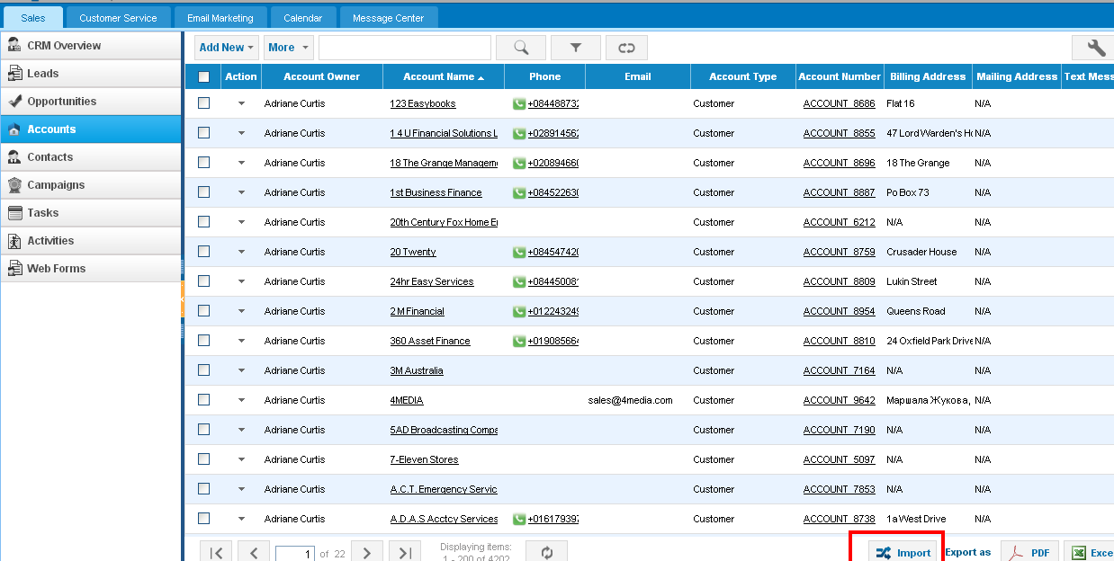Jump to the last page of results
Screen dimensions: 1114x561
[405, 553]
